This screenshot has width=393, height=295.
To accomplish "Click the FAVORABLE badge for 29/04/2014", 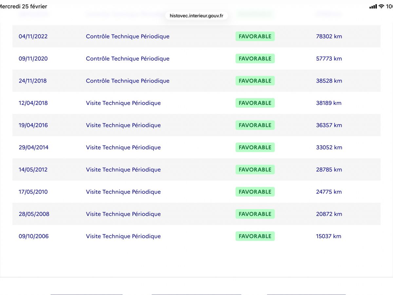I will 255,147.
